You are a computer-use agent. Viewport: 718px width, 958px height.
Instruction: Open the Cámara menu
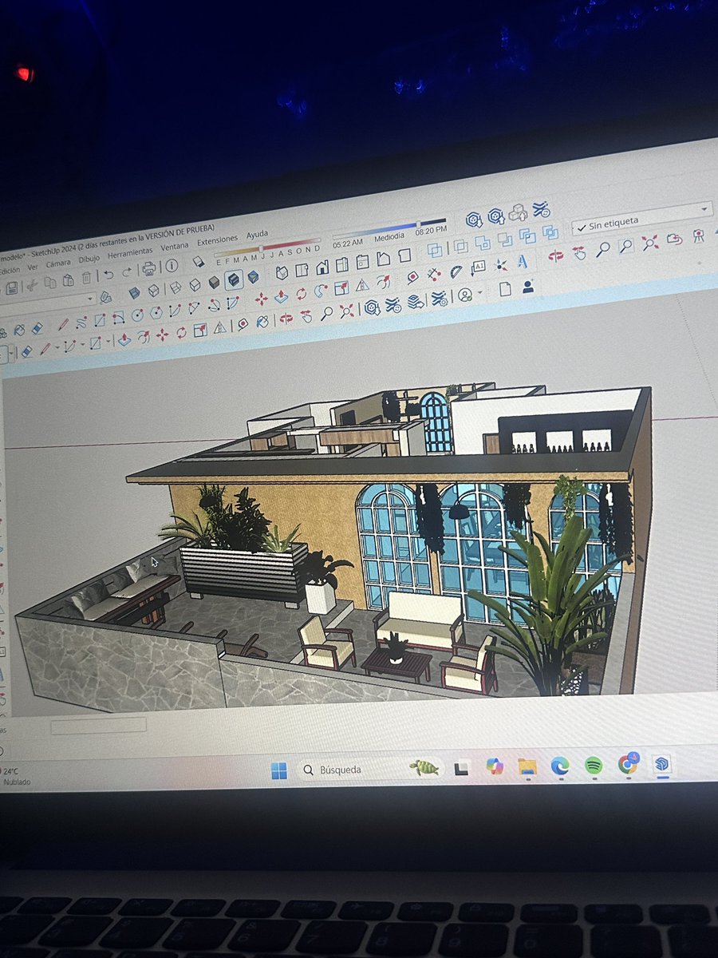click(x=57, y=263)
